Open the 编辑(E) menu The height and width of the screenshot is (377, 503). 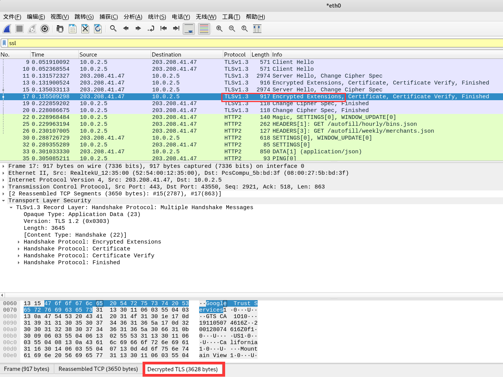point(36,17)
